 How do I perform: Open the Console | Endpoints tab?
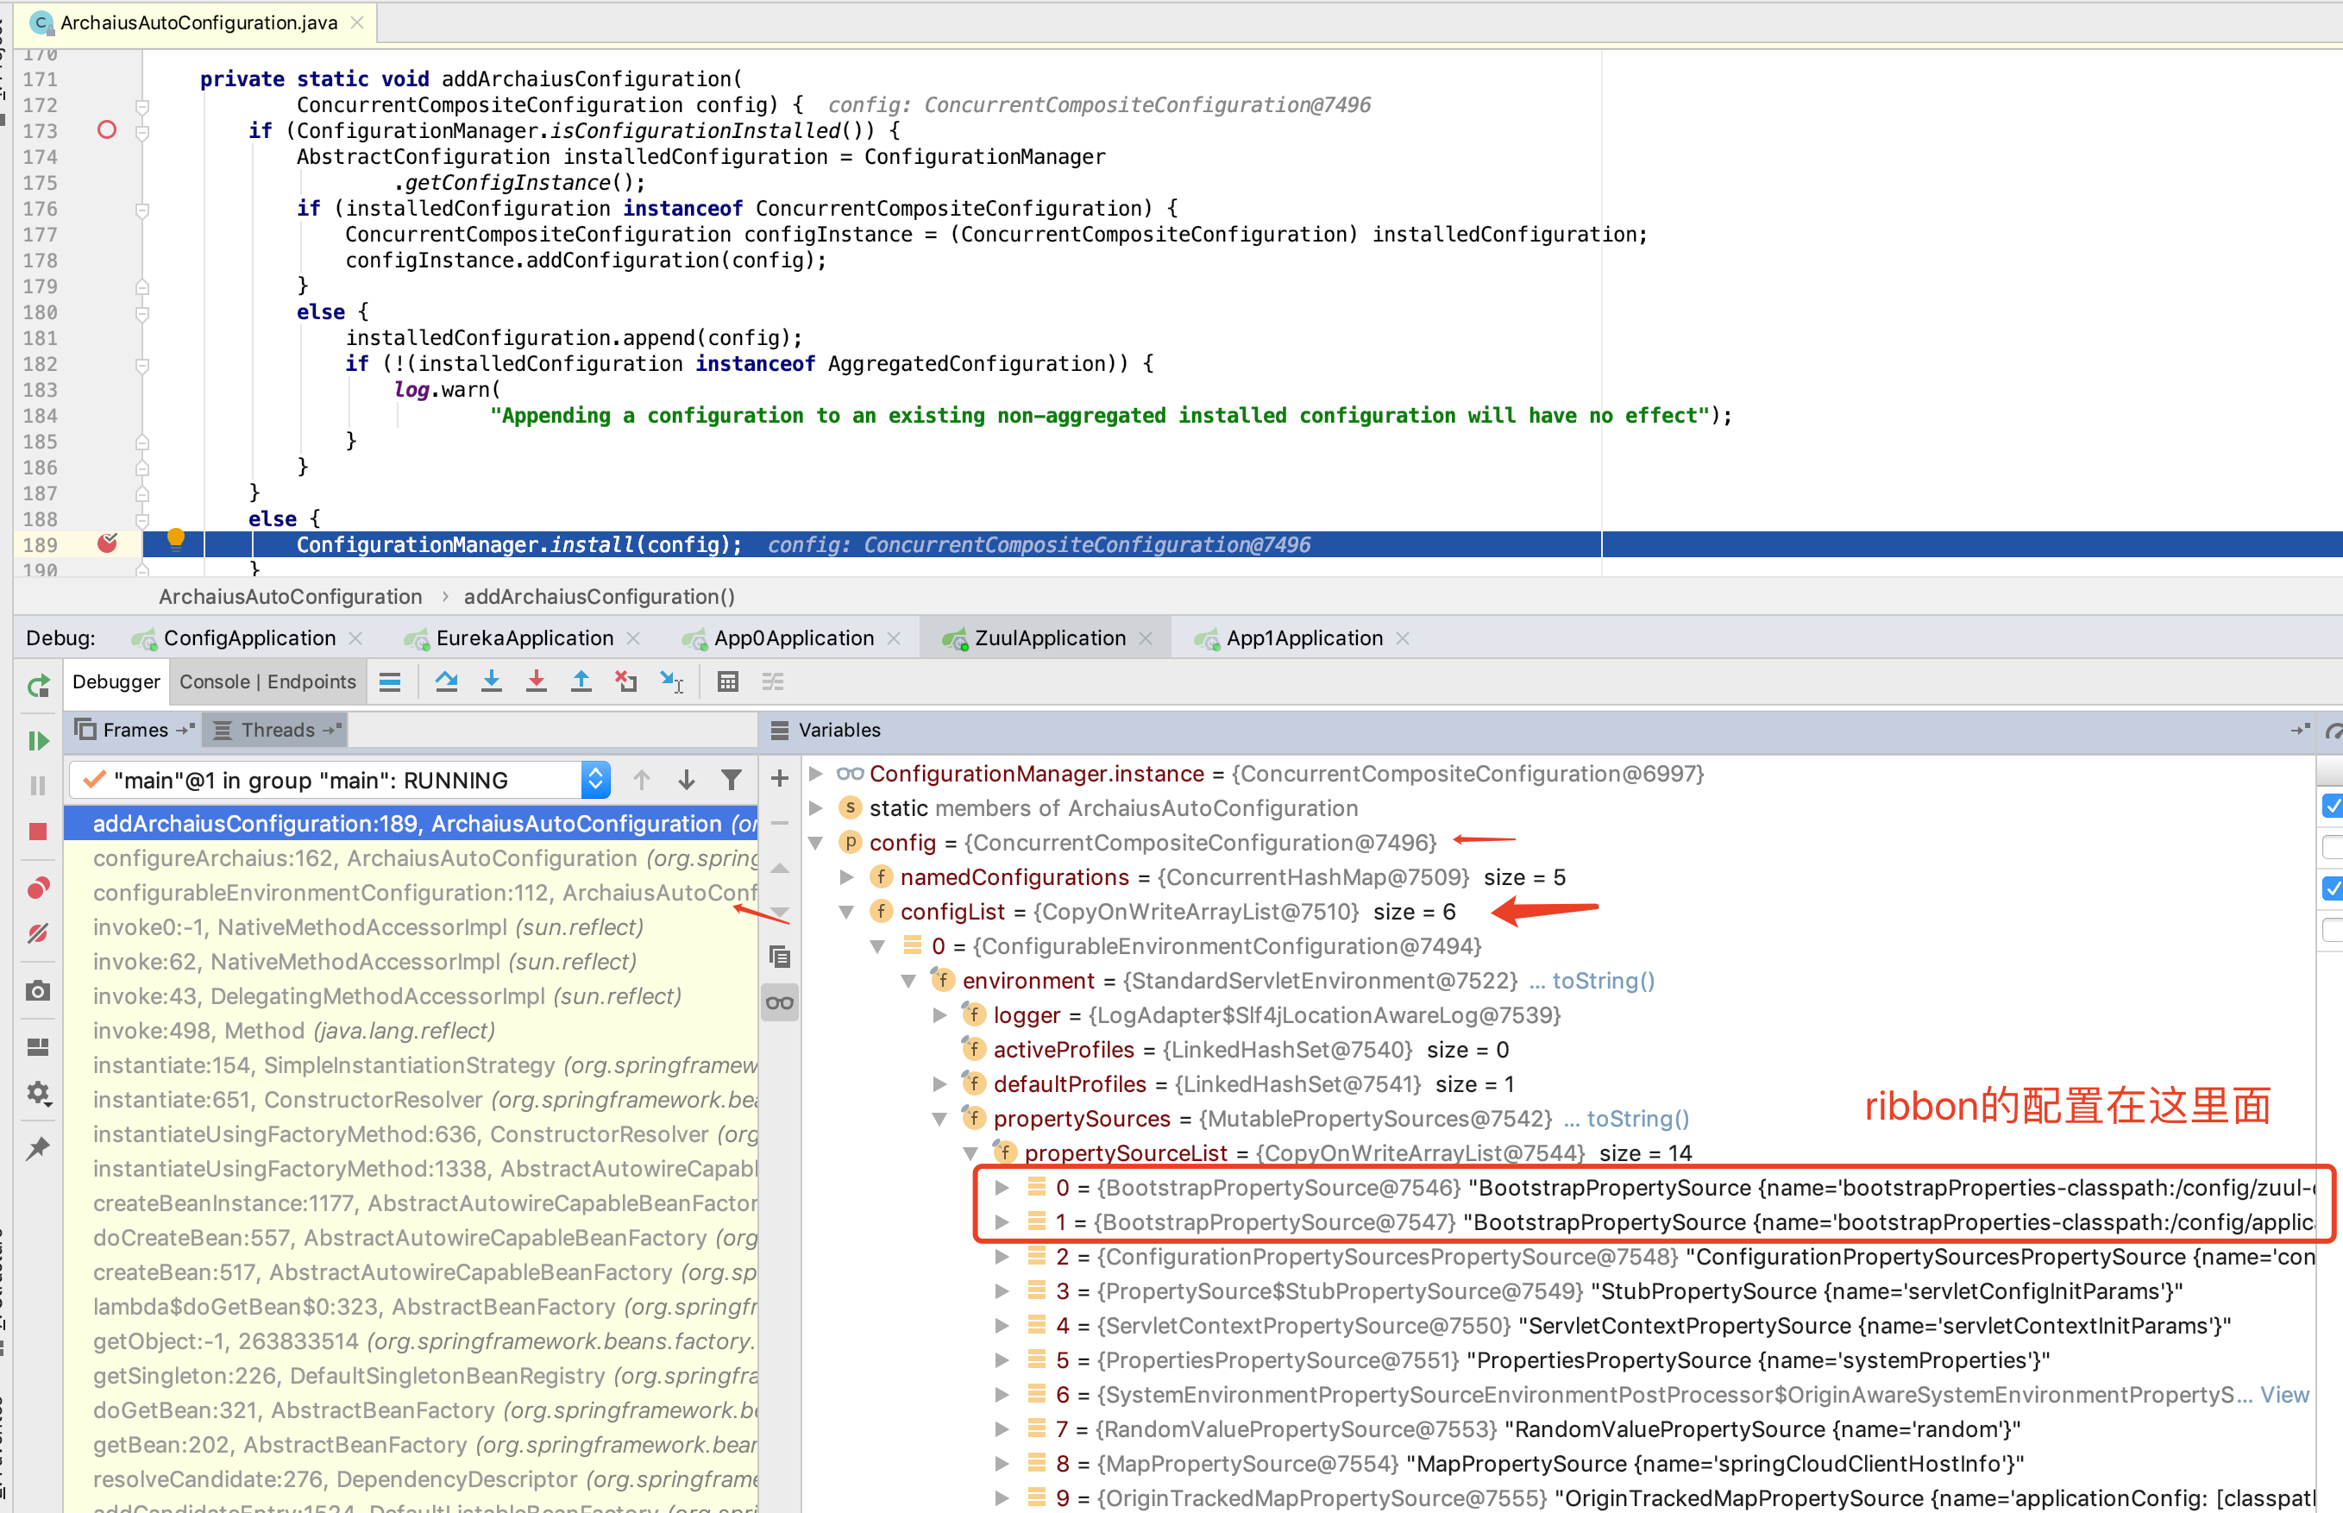pyautogui.click(x=267, y=681)
